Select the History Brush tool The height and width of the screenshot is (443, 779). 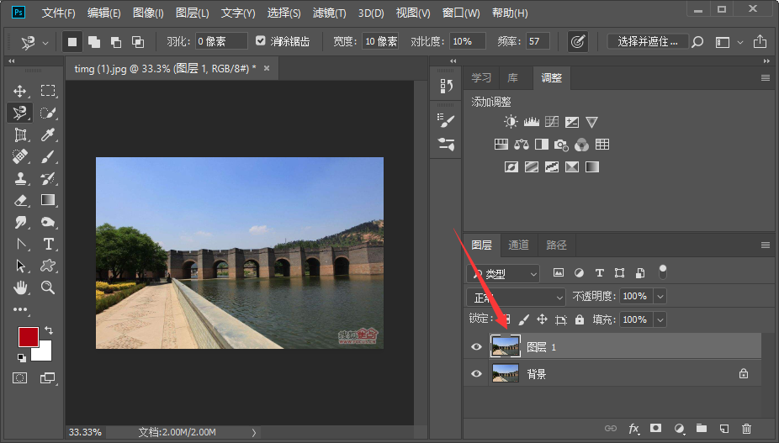click(x=48, y=178)
